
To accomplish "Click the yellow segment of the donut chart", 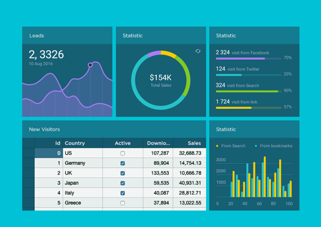I will point(169,54).
